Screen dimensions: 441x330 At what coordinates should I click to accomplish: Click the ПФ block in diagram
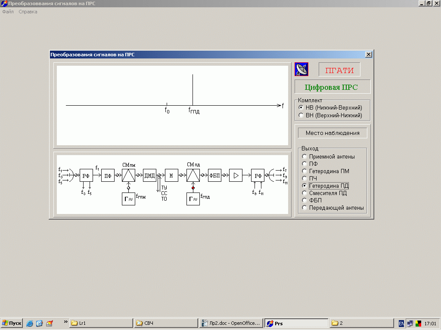[108, 176]
